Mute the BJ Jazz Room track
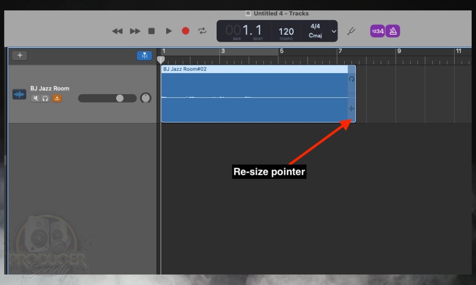The width and height of the screenshot is (476, 285). tap(36, 98)
